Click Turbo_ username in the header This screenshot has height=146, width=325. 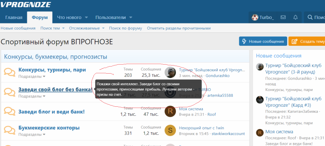click(266, 17)
